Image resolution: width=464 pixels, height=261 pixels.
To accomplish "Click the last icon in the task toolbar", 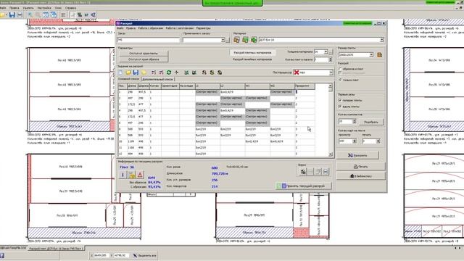I will point(220,72).
